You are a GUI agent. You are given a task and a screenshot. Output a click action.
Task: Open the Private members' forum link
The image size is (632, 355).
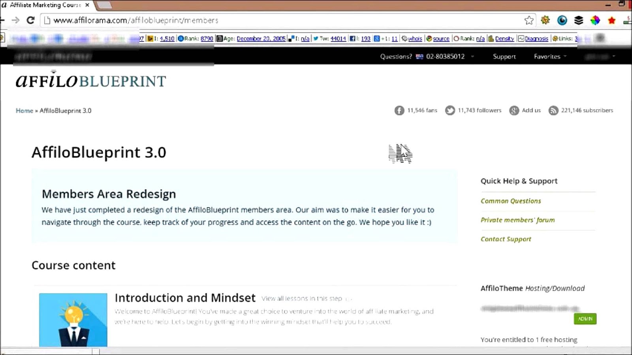[x=517, y=220]
